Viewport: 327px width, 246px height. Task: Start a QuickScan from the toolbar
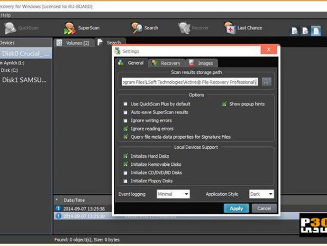pos(21,28)
